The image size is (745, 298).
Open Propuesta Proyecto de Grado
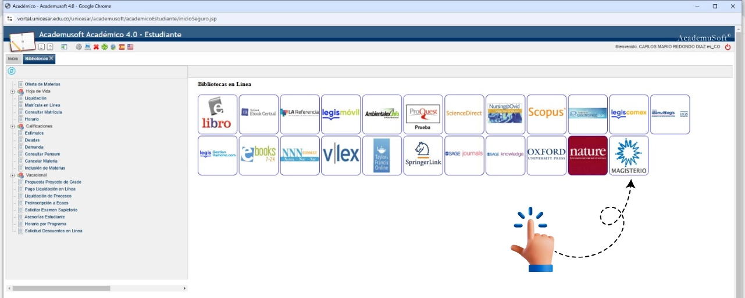53,182
